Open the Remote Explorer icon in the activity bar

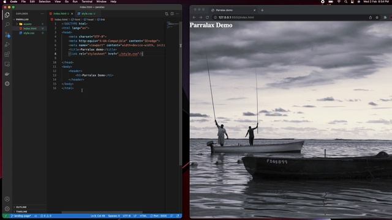pyautogui.click(x=7, y=64)
